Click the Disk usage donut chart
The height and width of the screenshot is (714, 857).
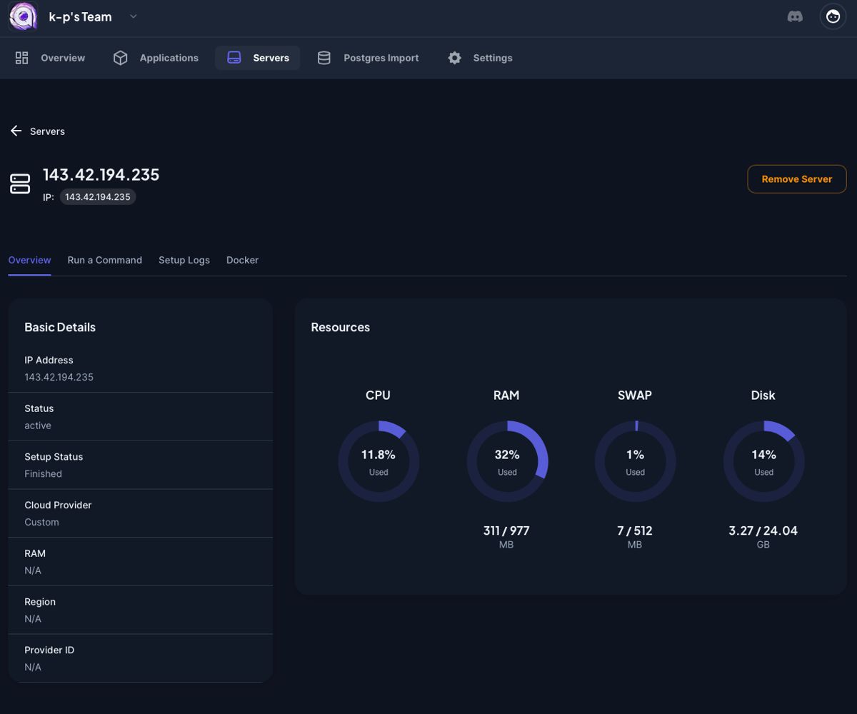click(763, 461)
